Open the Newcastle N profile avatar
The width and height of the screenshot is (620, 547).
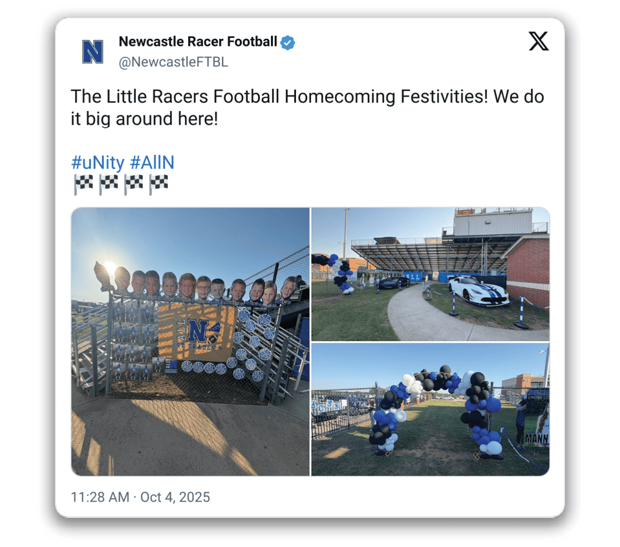pyautogui.click(x=92, y=52)
